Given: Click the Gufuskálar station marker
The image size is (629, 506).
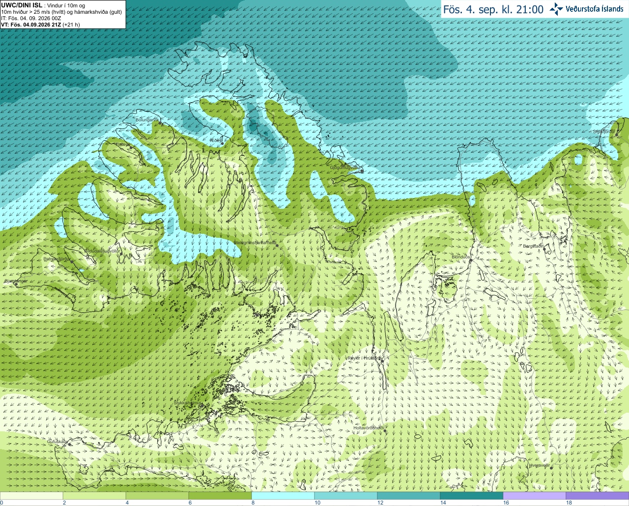Looking at the screenshot, I should tap(69, 445).
